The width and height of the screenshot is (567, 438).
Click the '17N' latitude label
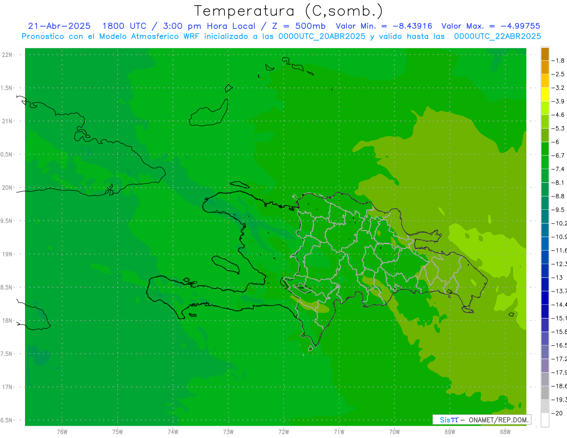click(x=7, y=387)
